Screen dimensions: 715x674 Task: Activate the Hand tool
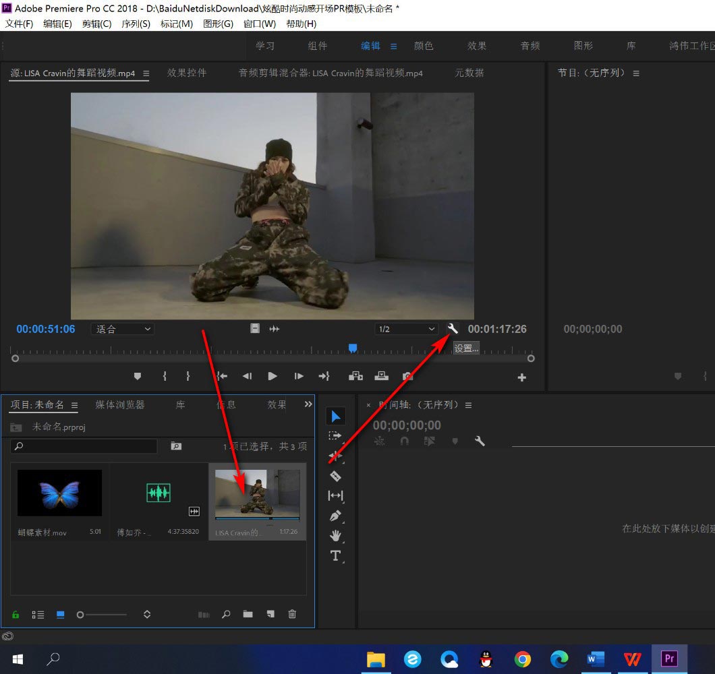(335, 536)
